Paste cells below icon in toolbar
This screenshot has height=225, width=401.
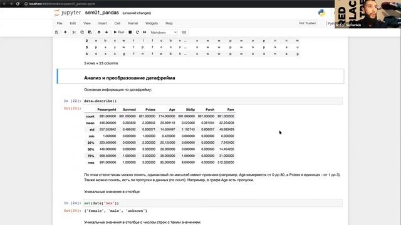point(90,32)
